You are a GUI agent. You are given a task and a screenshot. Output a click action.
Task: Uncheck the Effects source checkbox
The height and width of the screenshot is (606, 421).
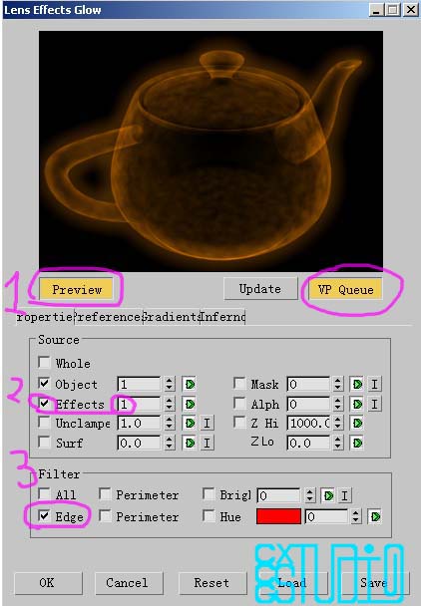click(x=44, y=403)
